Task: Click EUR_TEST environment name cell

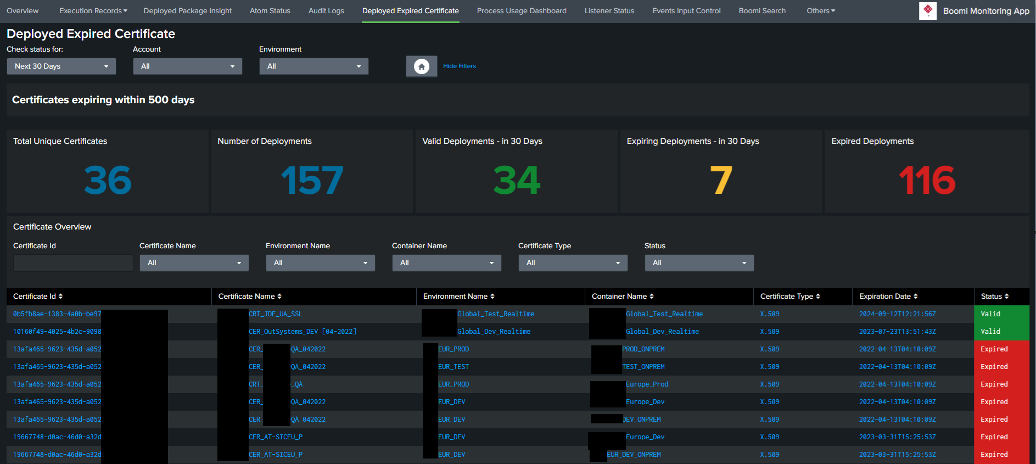Action: point(453,367)
